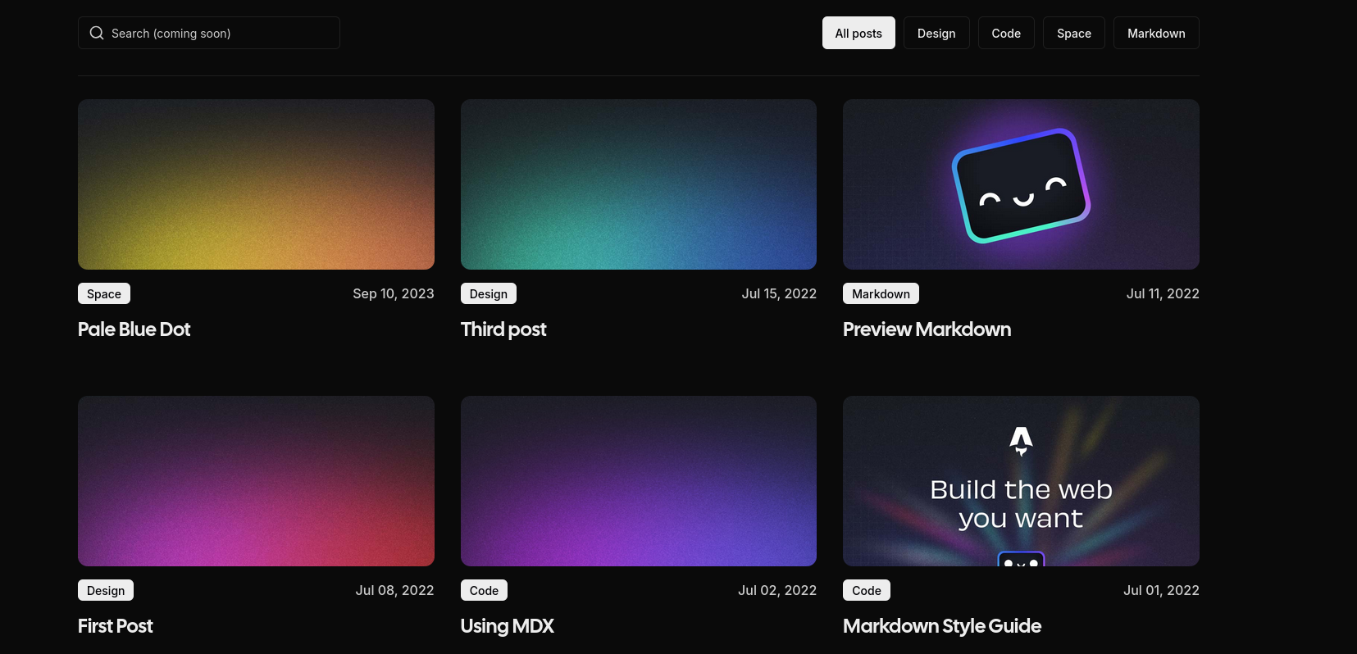Filter posts by Code category
The image size is (1357, 654).
pos(1006,33)
